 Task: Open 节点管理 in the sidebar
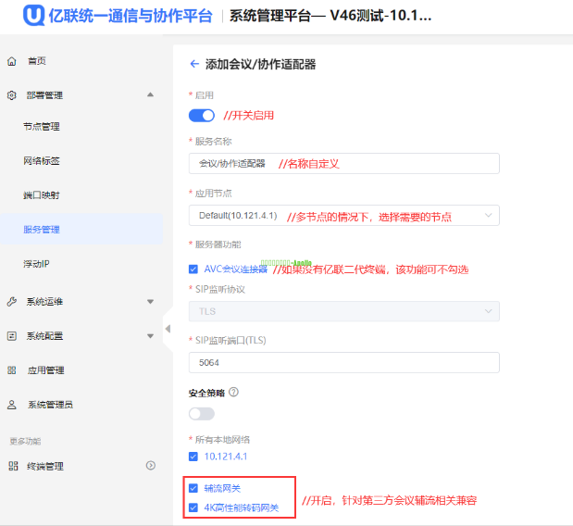click(42, 127)
